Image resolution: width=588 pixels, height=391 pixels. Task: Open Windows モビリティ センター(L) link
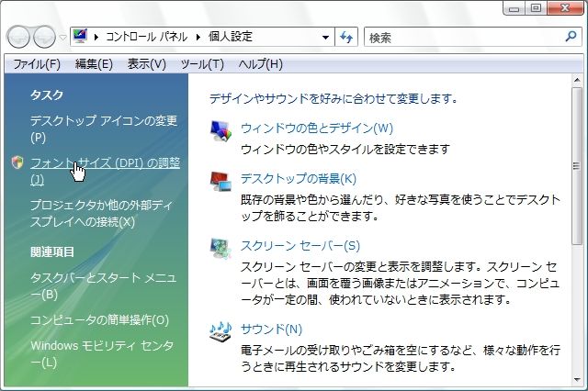coord(102,354)
